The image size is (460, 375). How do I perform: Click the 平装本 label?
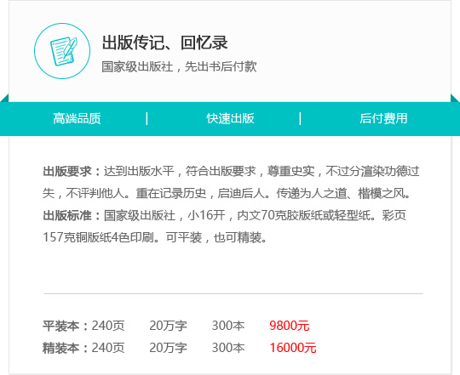[61, 326]
